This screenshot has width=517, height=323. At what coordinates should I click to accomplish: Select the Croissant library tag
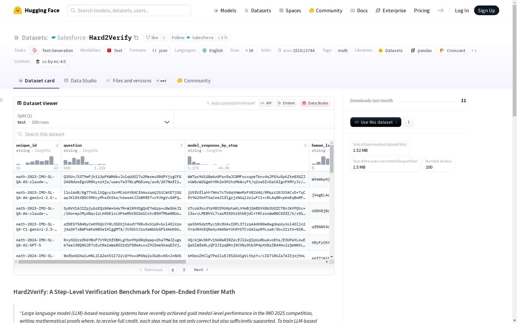(x=453, y=50)
